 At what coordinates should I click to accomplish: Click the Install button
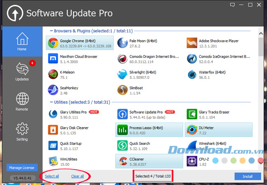[248, 176]
